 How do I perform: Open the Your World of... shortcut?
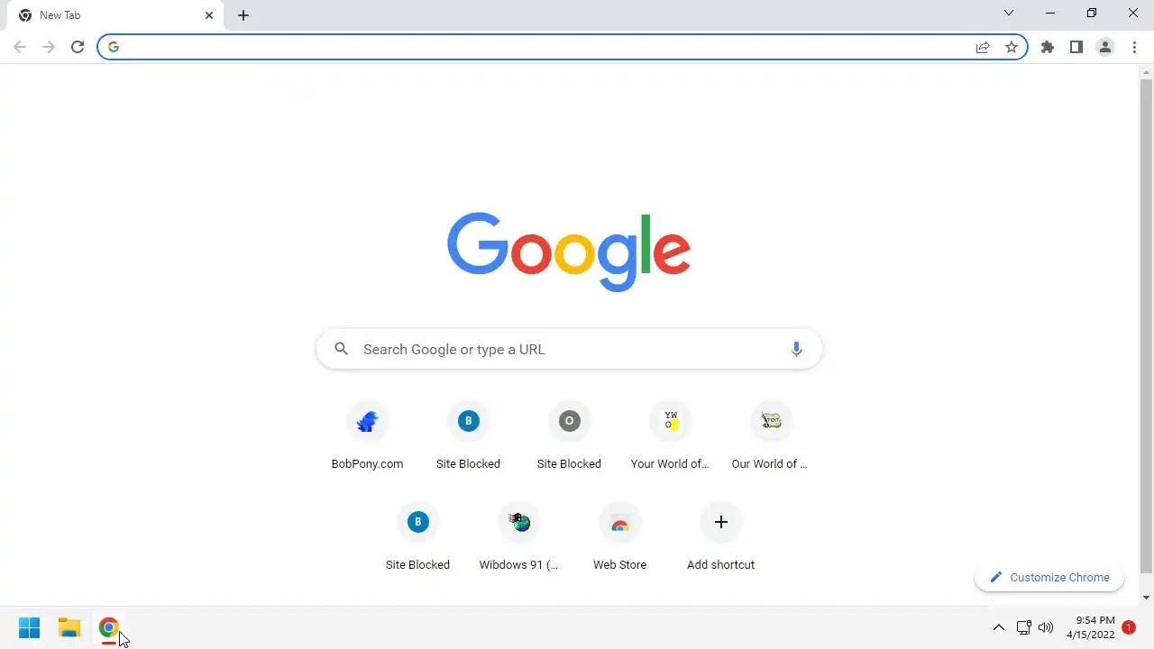pyautogui.click(x=670, y=435)
